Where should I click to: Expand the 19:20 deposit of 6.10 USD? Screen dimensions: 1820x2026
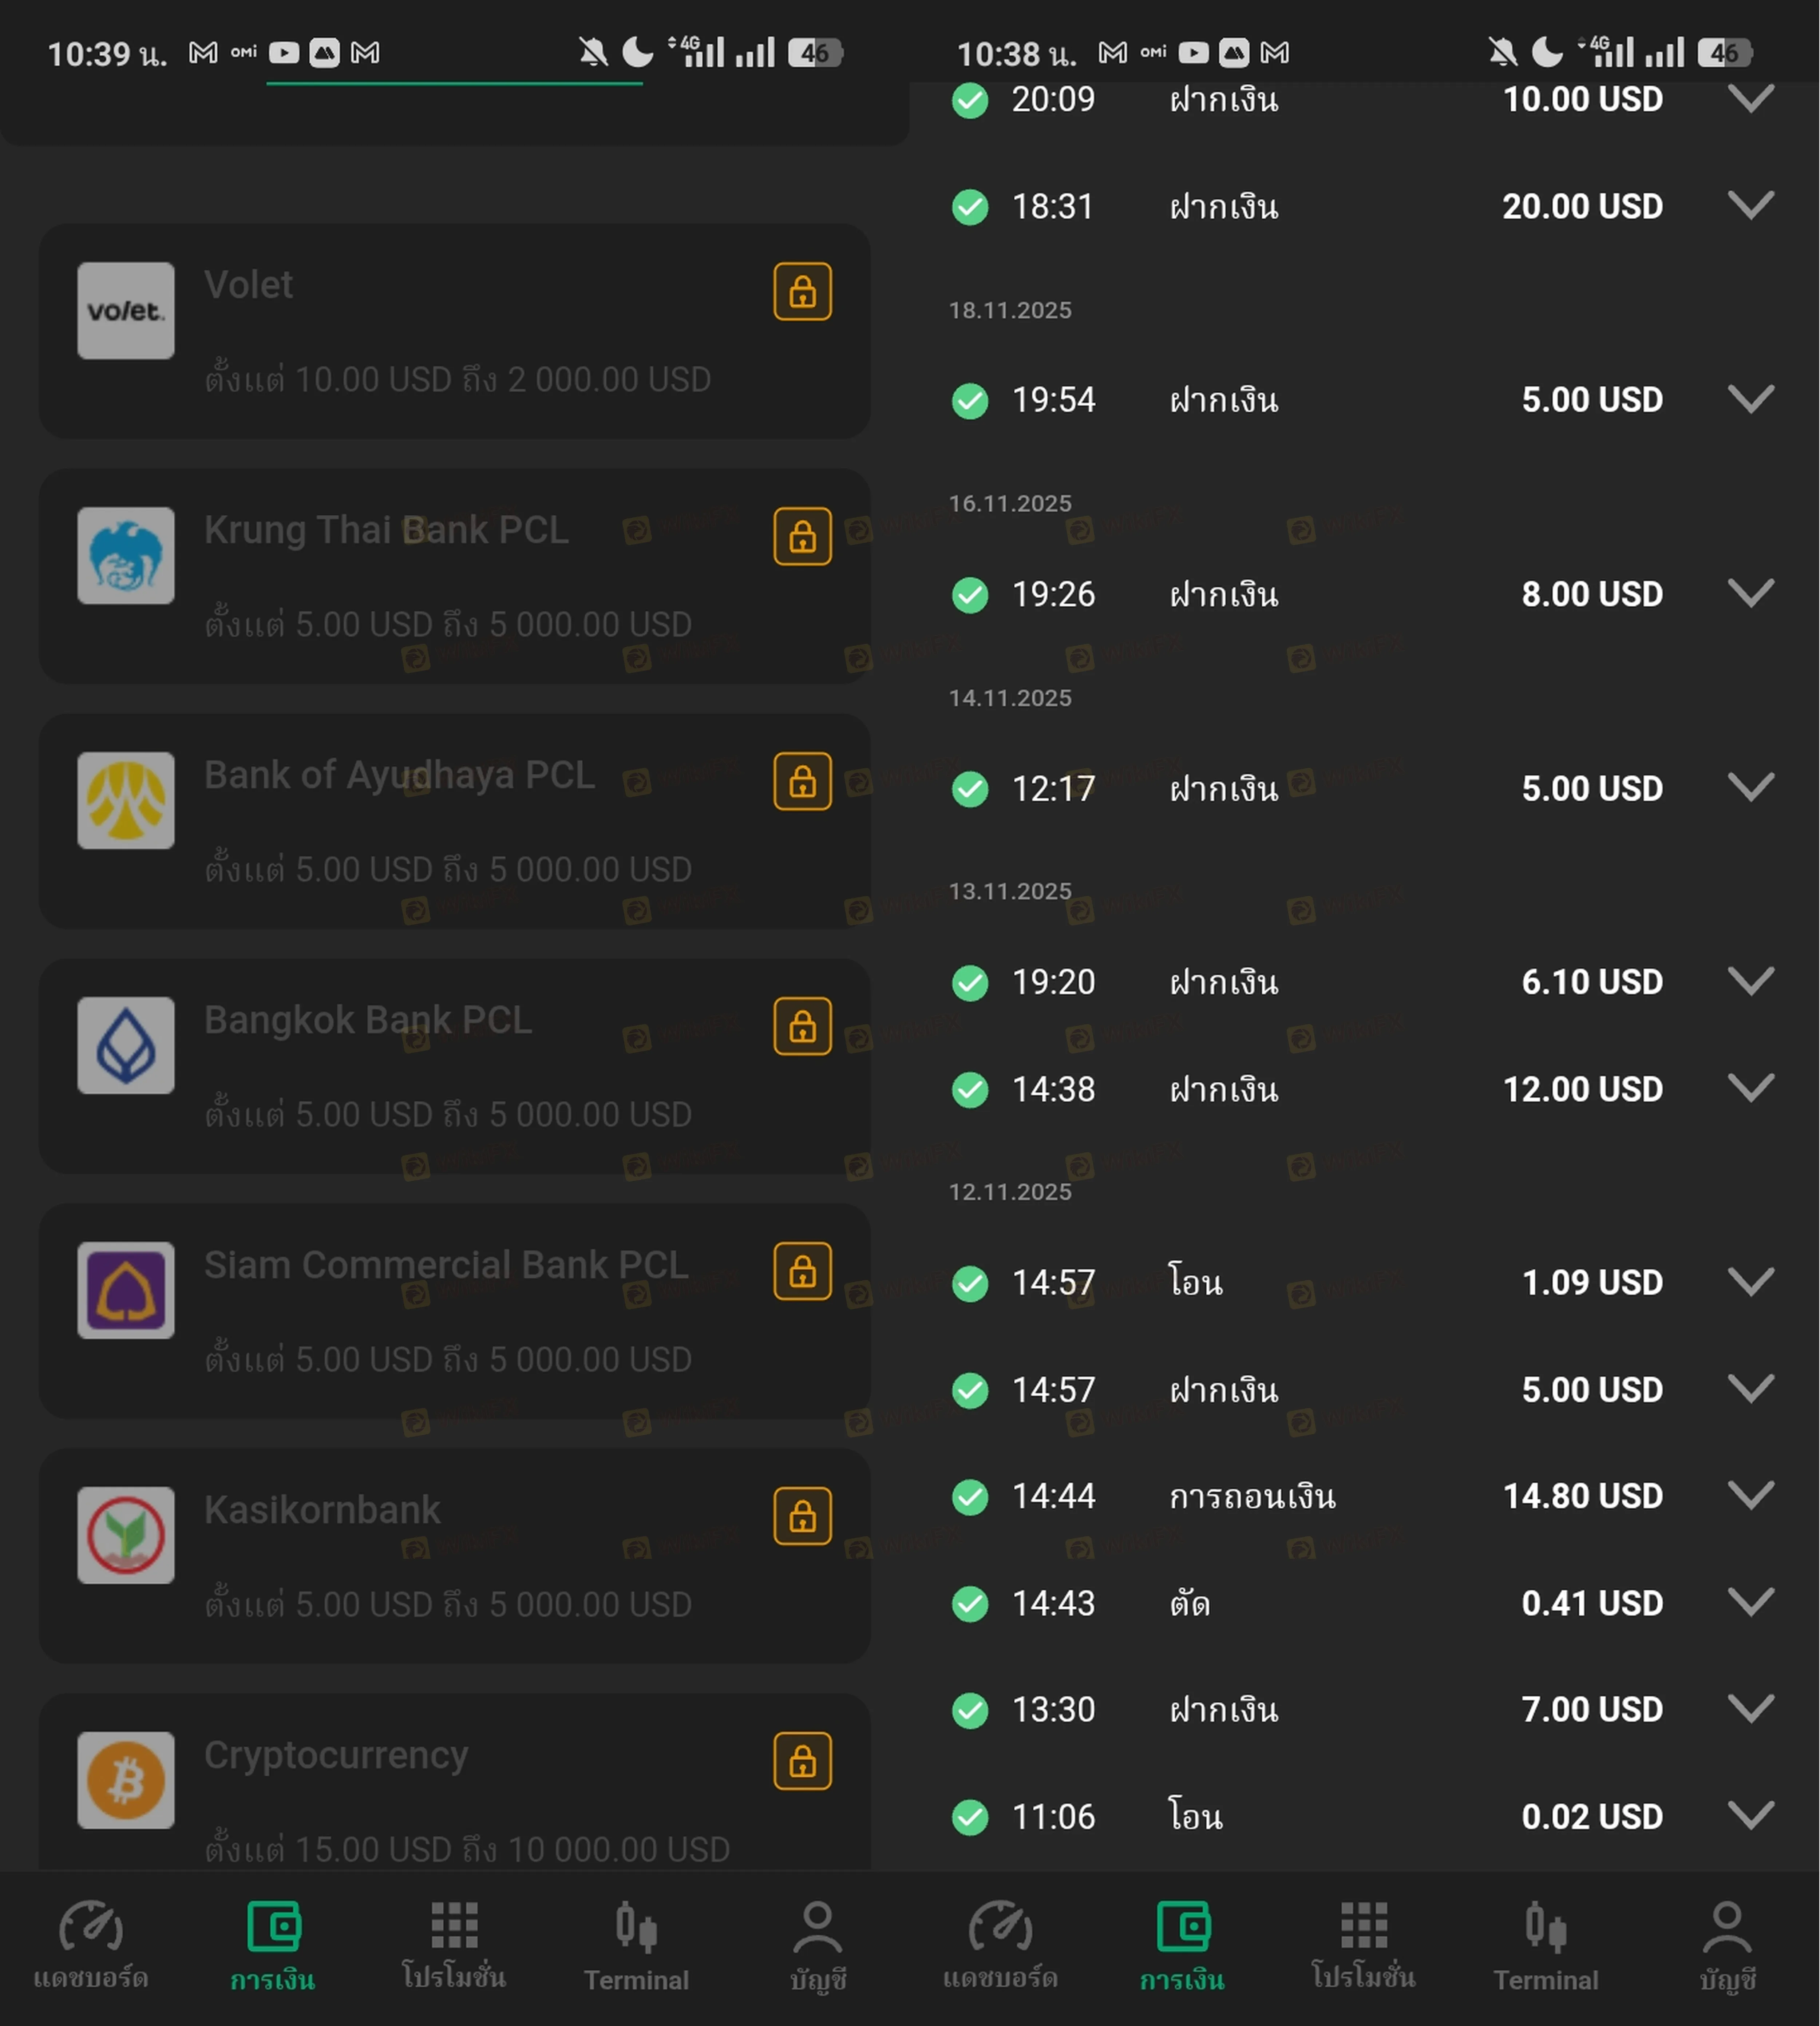(1750, 982)
